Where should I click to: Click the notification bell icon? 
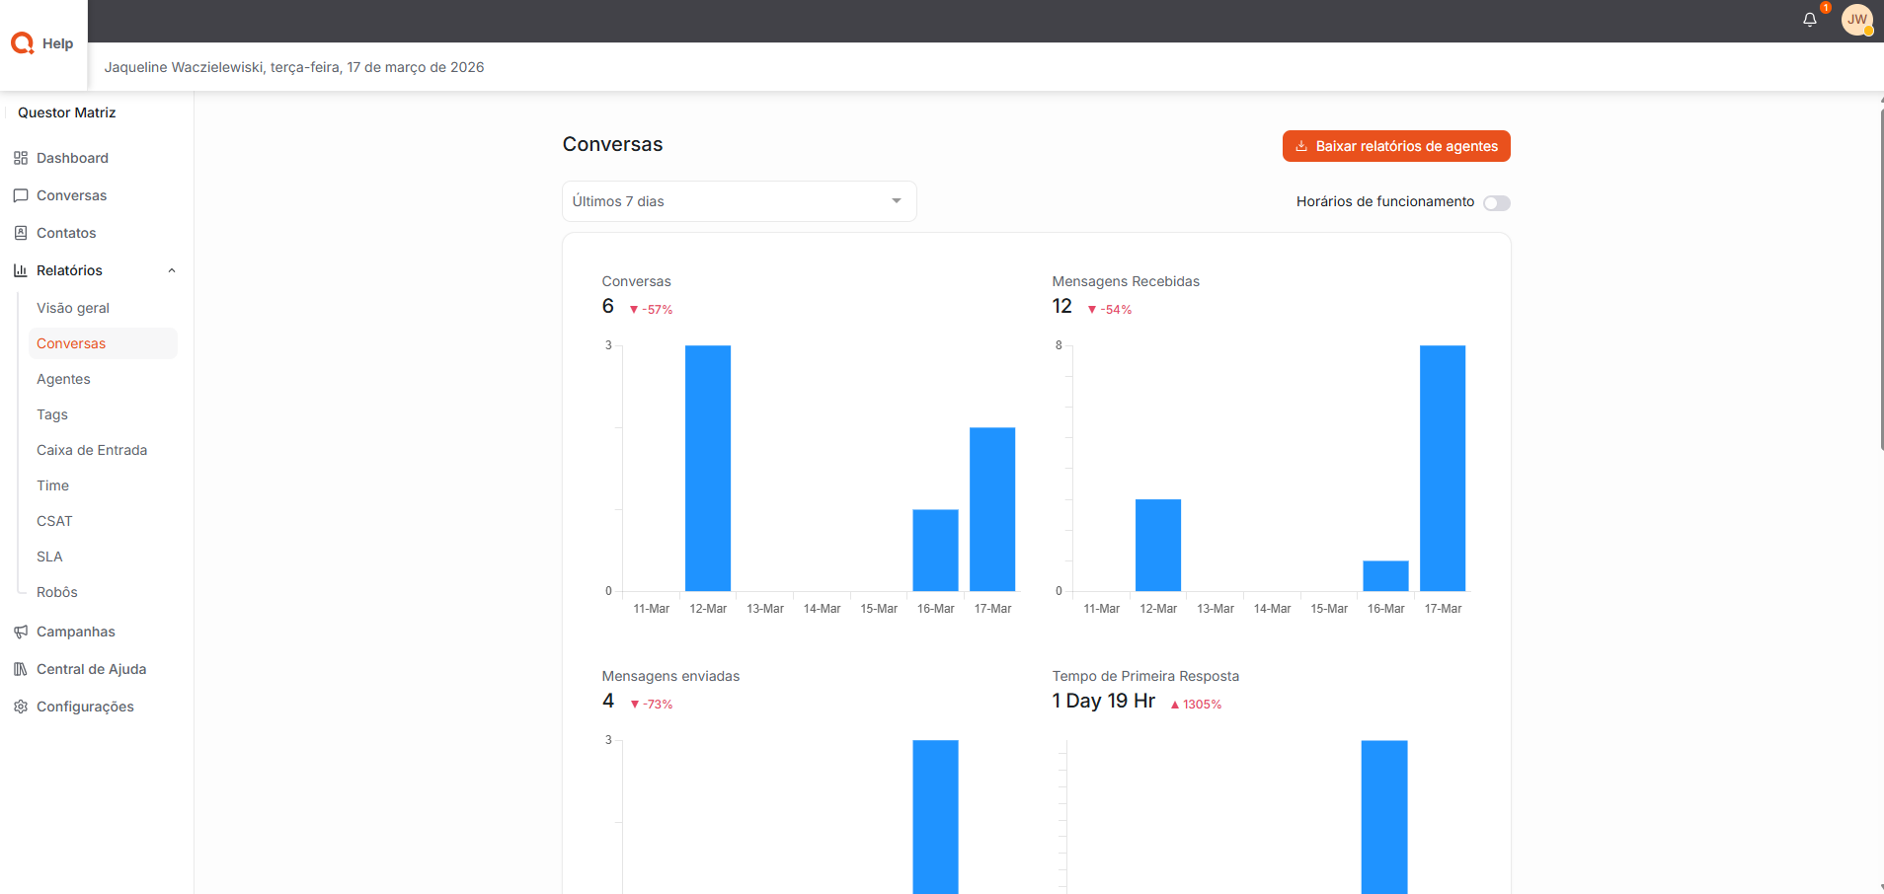tap(1809, 20)
